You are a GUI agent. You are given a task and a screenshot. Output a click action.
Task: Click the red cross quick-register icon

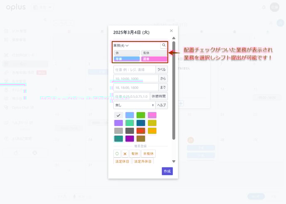125,153
